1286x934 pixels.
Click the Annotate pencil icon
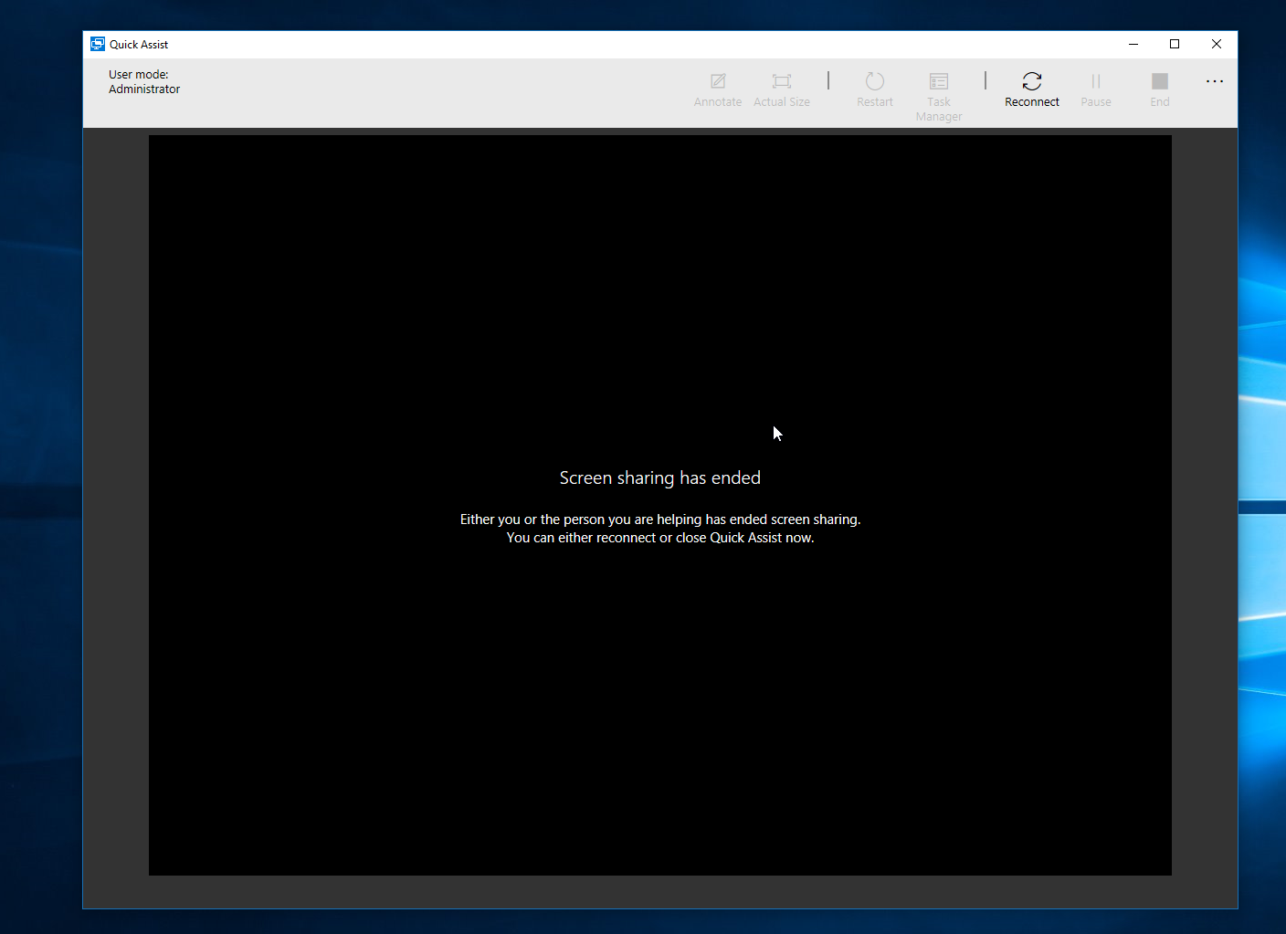718,82
